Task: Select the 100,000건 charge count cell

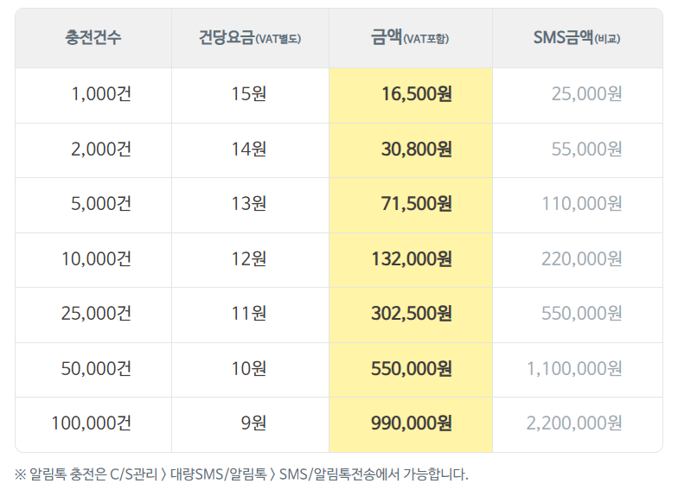Action: point(92,423)
